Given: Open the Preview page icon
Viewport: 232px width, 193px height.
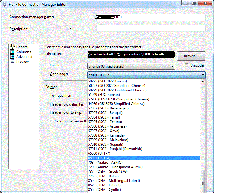Looking at the screenshot, I should click(x=12, y=61).
